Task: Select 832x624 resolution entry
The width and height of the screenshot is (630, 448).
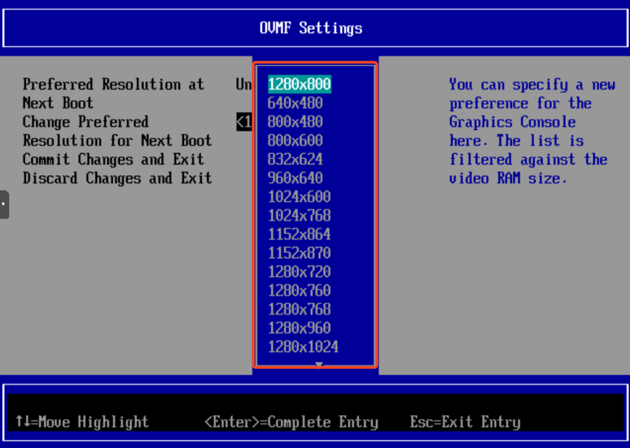Action: pos(295,159)
